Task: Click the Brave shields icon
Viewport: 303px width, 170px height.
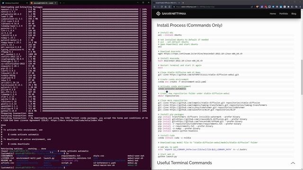Action: [258, 7]
